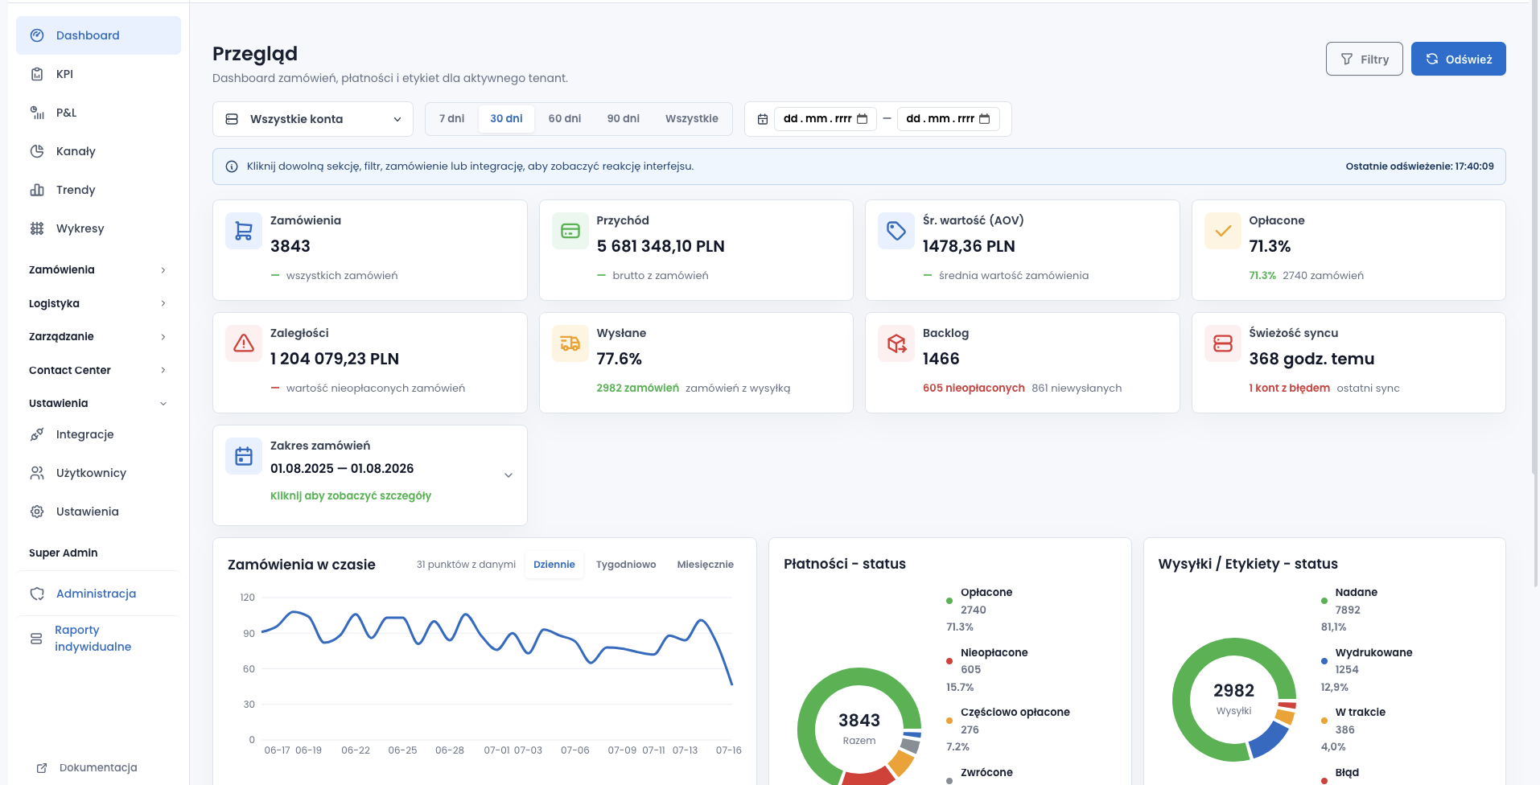The width and height of the screenshot is (1540, 785).
Task: Select the Trendy bar chart icon
Action: [37, 190]
